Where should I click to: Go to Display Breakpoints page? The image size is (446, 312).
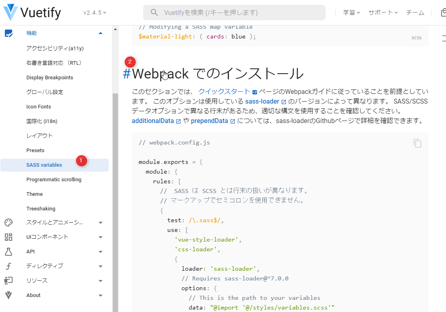tap(50, 78)
